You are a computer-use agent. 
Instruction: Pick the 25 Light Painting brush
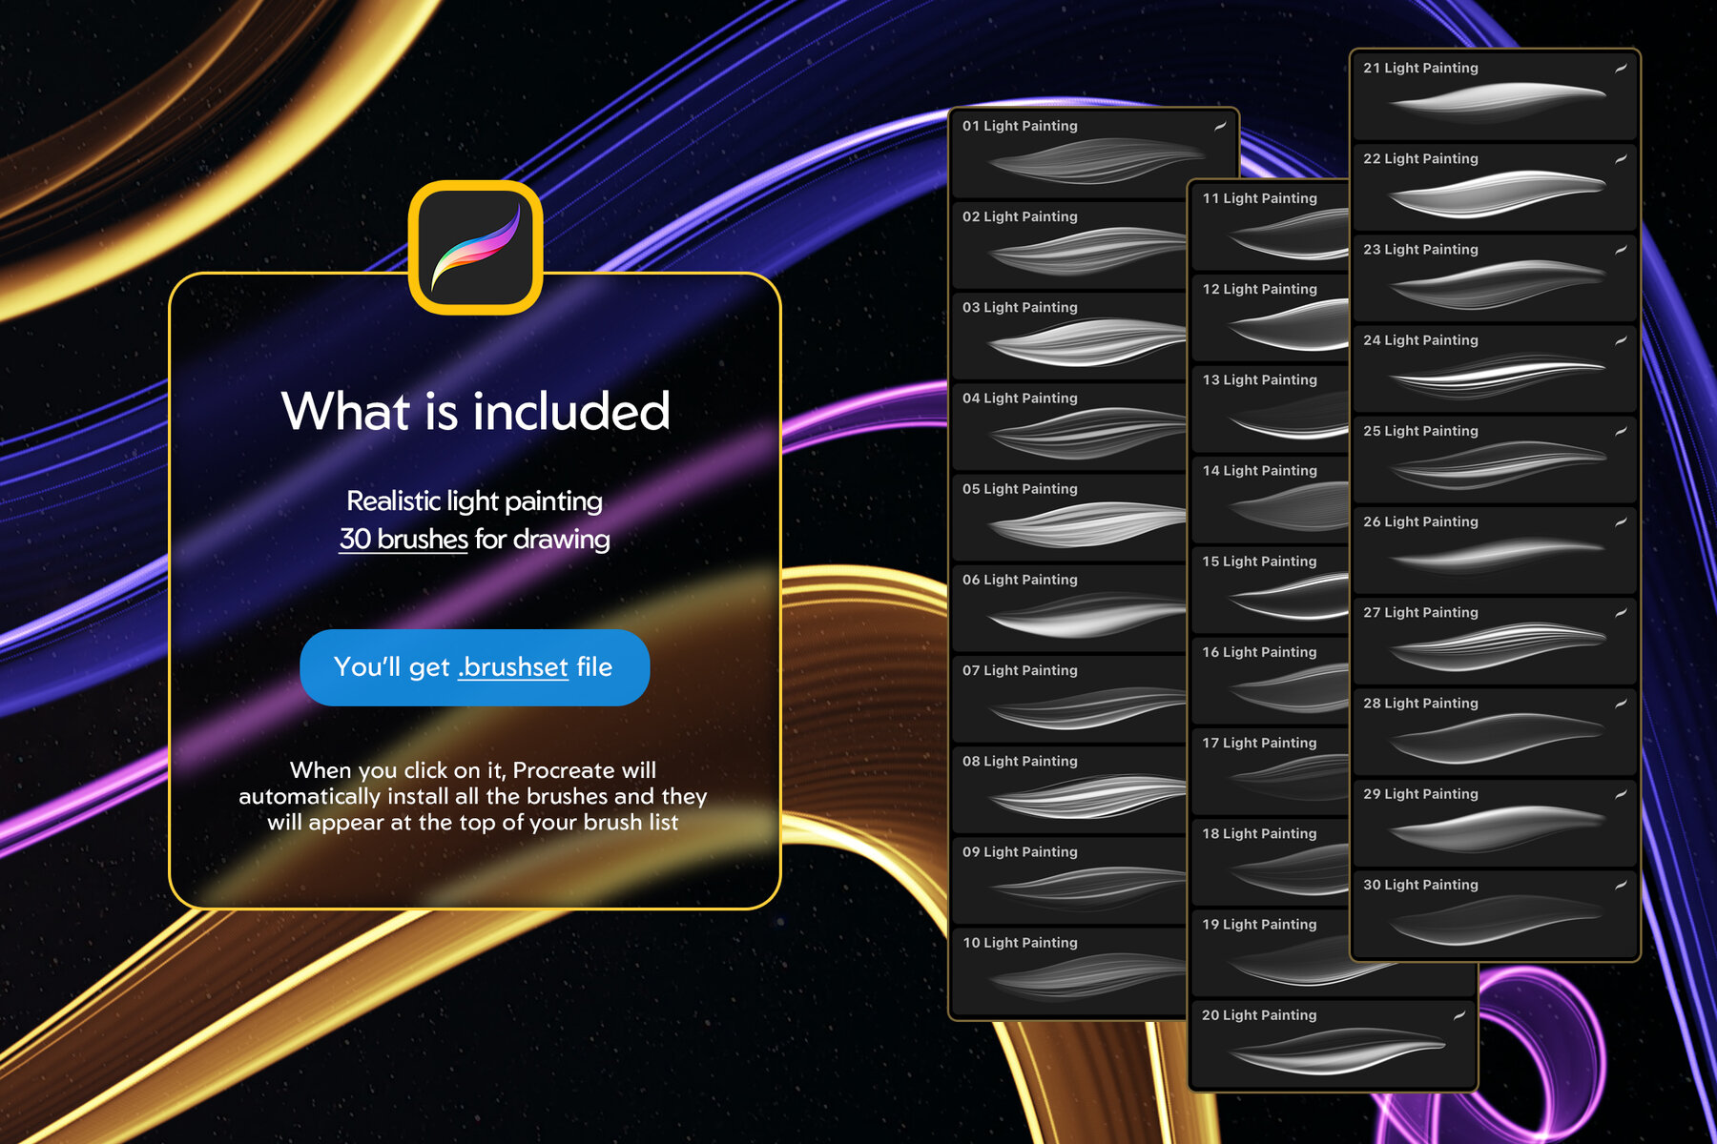(1494, 460)
